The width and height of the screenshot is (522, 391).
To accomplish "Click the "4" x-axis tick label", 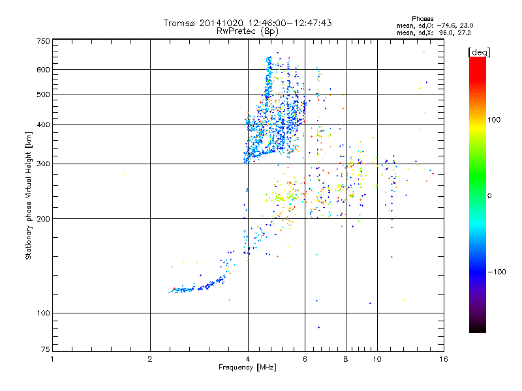I will pos(248,359).
